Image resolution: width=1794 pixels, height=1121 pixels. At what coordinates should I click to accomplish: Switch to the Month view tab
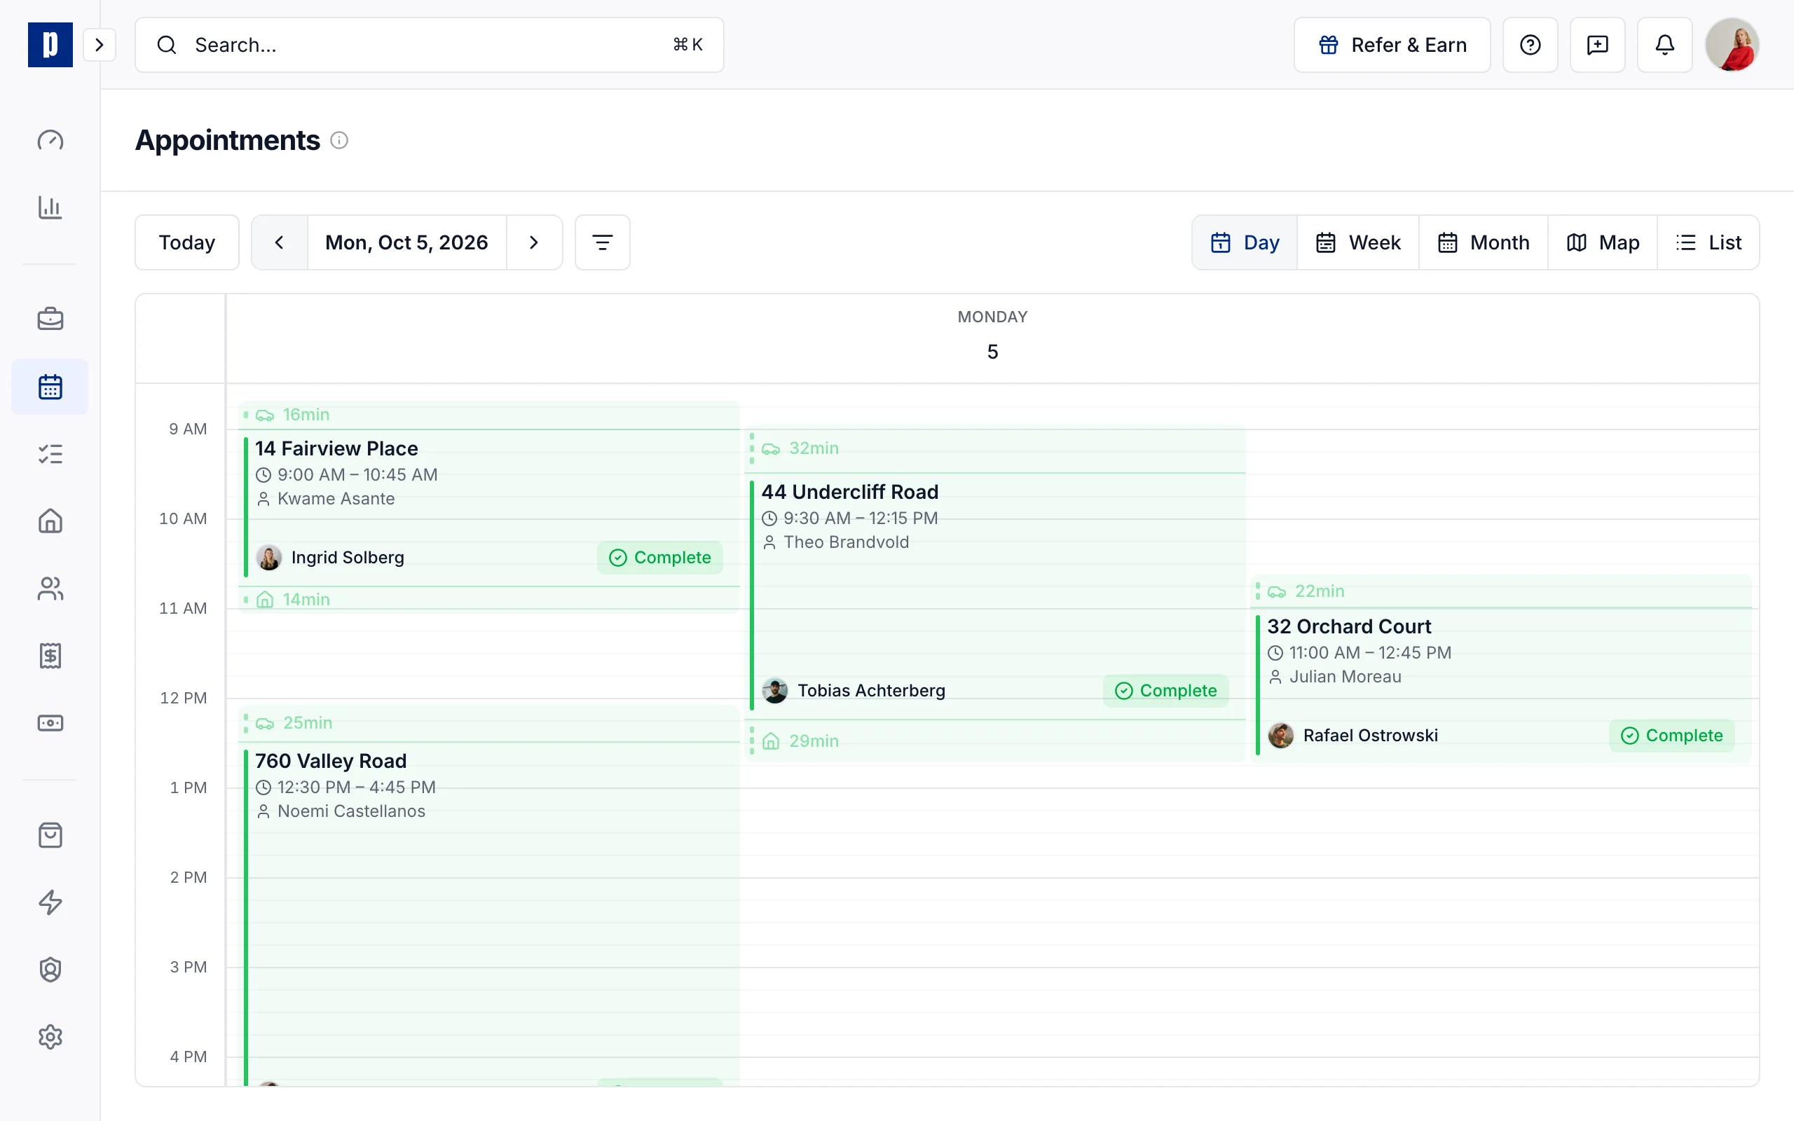pos(1484,242)
